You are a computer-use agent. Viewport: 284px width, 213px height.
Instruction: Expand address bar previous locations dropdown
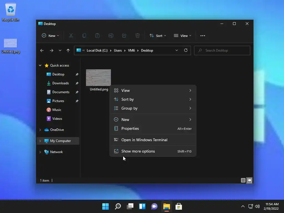177,50
